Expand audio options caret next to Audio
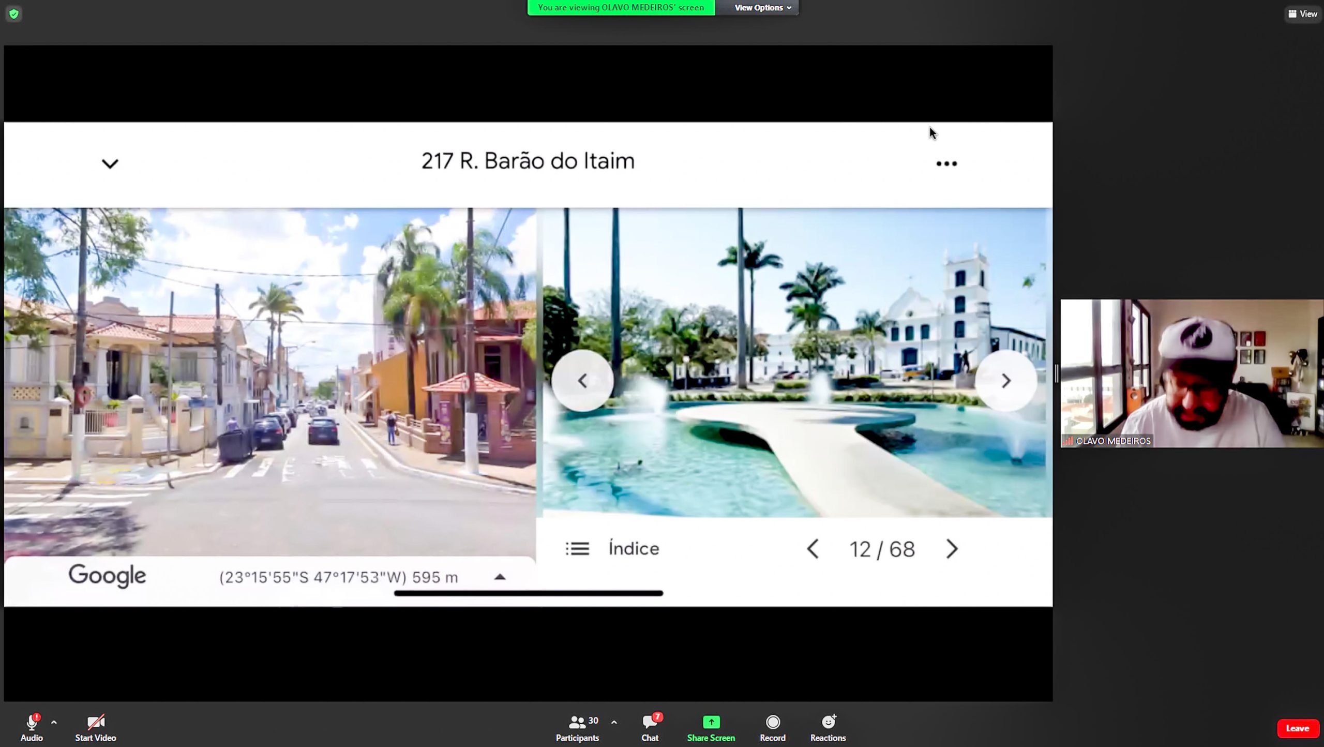The width and height of the screenshot is (1324, 747). (54, 722)
